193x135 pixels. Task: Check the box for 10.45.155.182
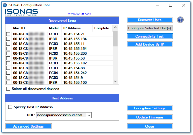pos(8,63)
